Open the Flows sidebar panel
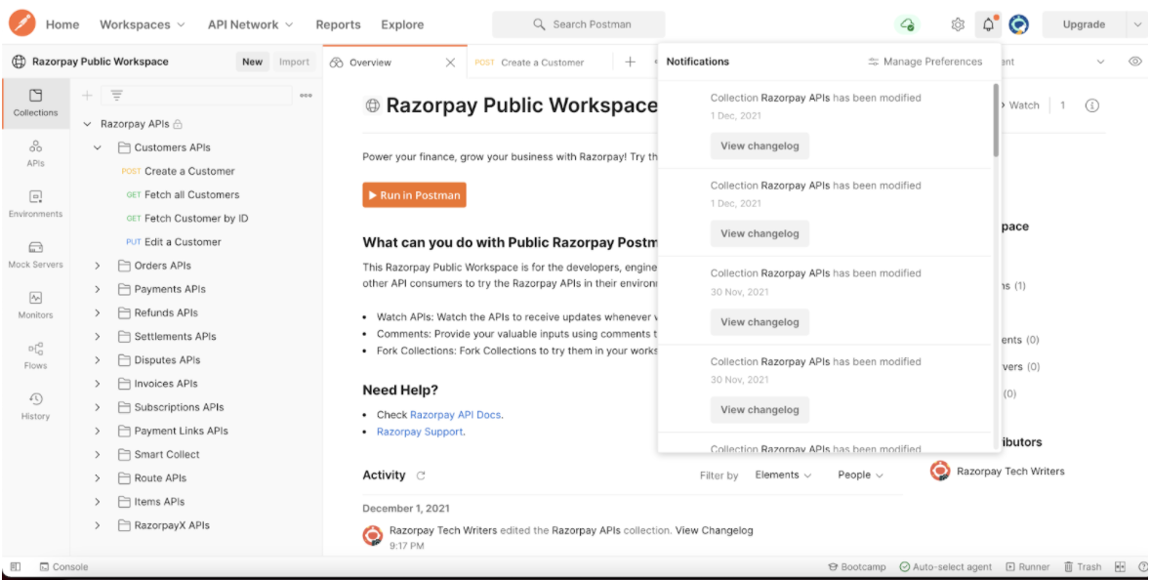Screen dimensions: 1150x580 (x=35, y=355)
